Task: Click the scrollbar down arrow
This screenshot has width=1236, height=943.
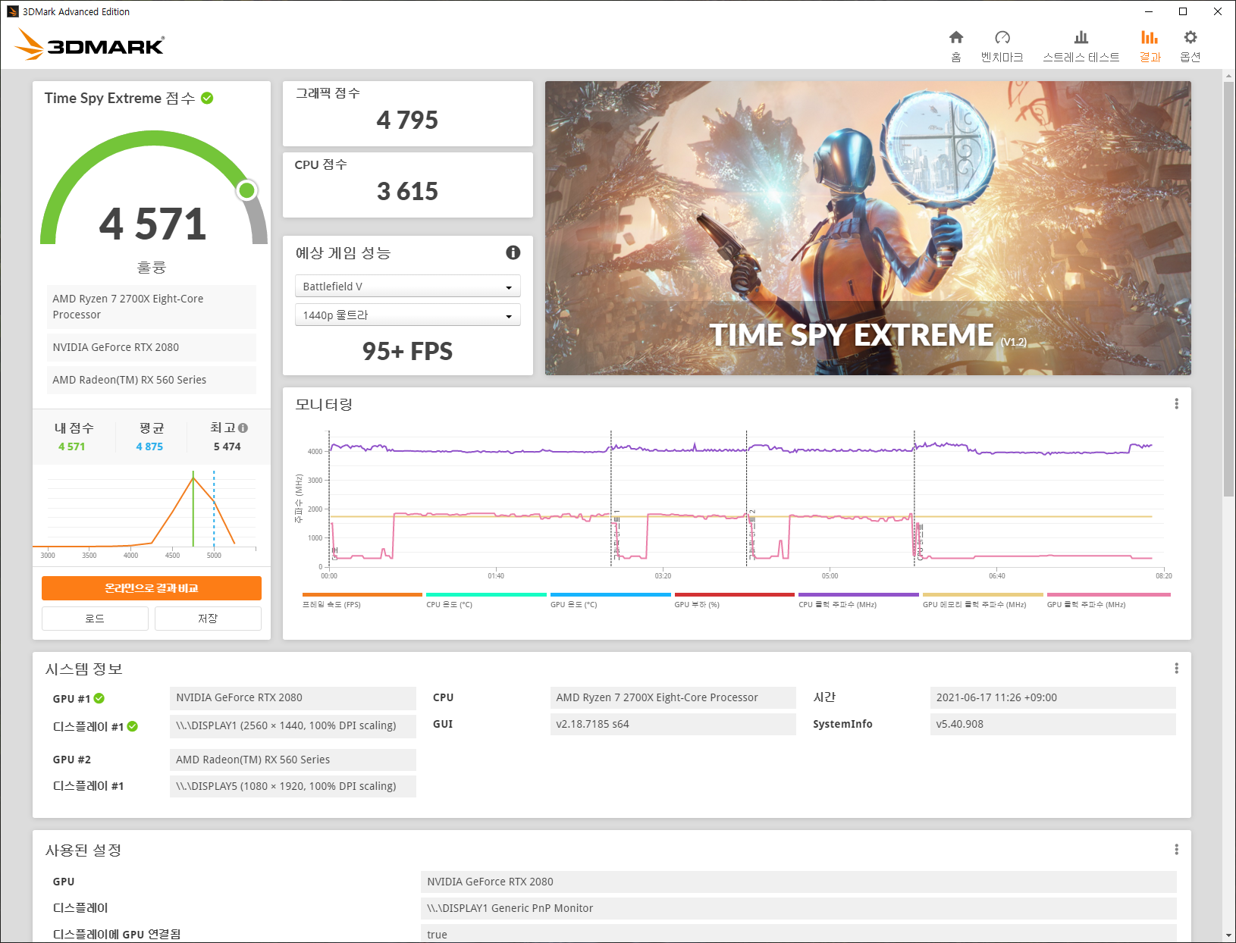Action: [x=1228, y=935]
